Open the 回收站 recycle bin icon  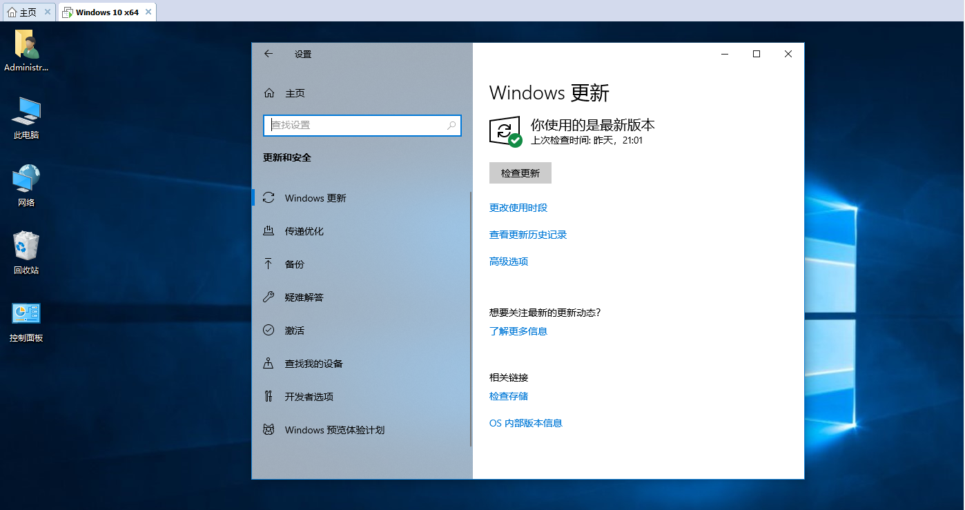pyautogui.click(x=26, y=246)
